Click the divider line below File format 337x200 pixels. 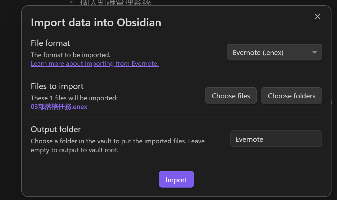point(176,74)
